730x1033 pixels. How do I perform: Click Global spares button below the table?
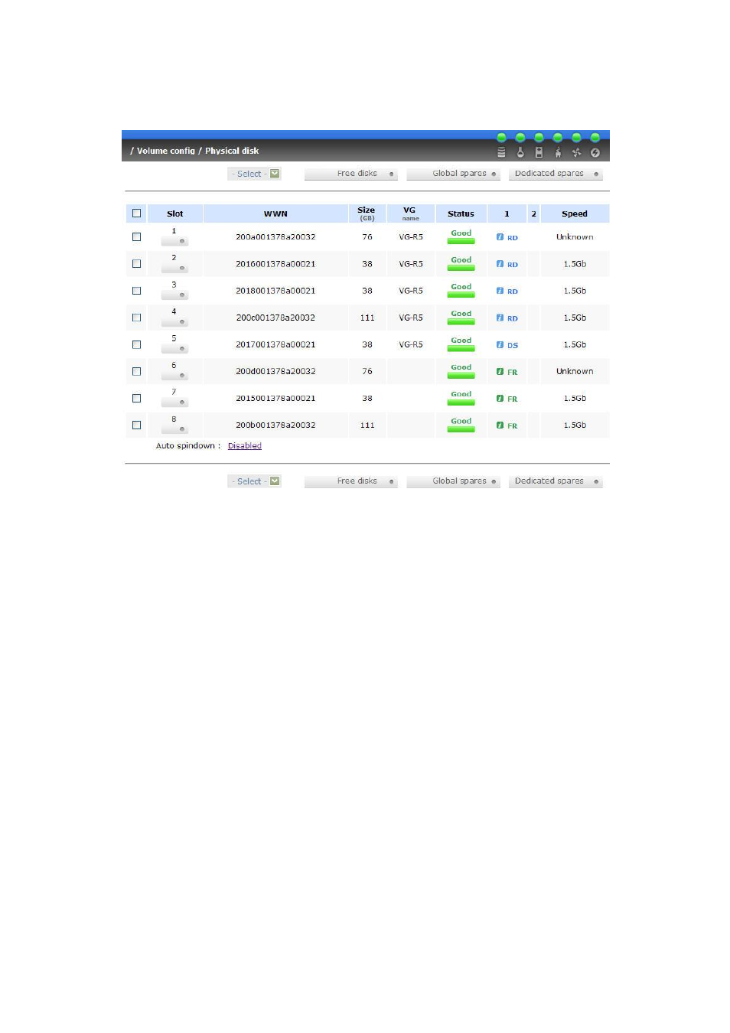(x=453, y=481)
